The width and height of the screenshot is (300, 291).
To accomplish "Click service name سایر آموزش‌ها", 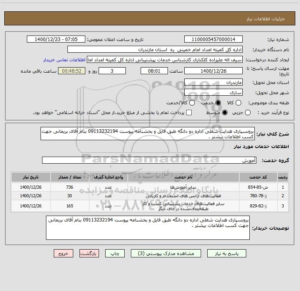I will [183, 187].
